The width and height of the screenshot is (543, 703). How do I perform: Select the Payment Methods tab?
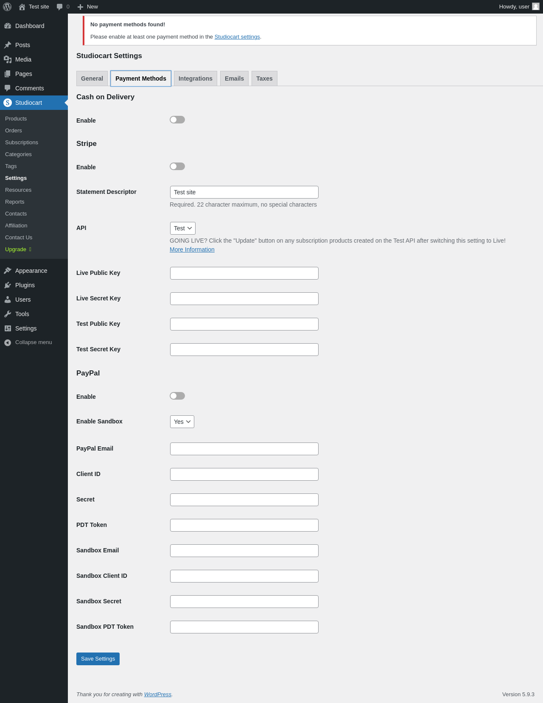point(141,78)
